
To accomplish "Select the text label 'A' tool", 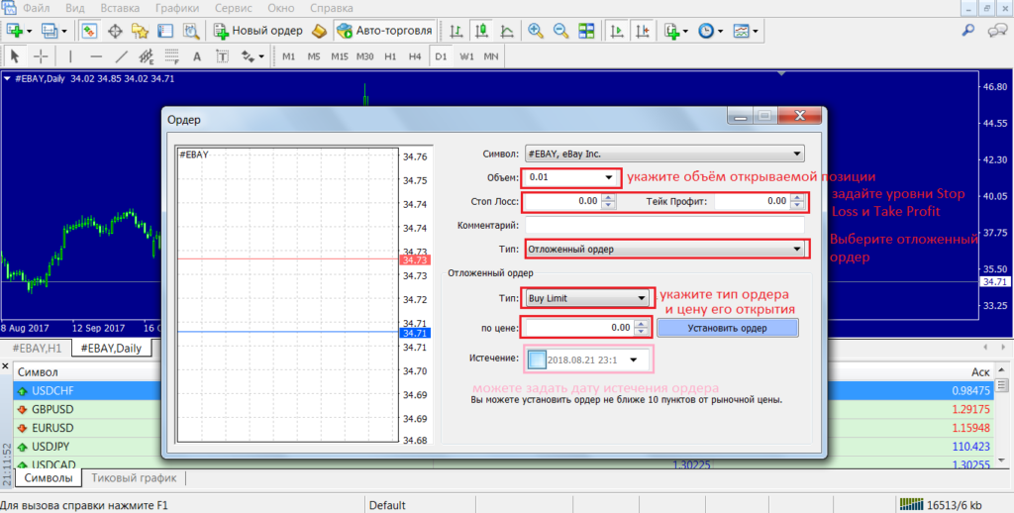I will pos(196,56).
